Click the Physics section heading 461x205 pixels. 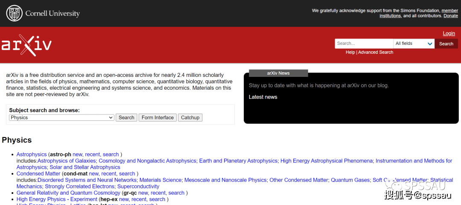pos(17,140)
